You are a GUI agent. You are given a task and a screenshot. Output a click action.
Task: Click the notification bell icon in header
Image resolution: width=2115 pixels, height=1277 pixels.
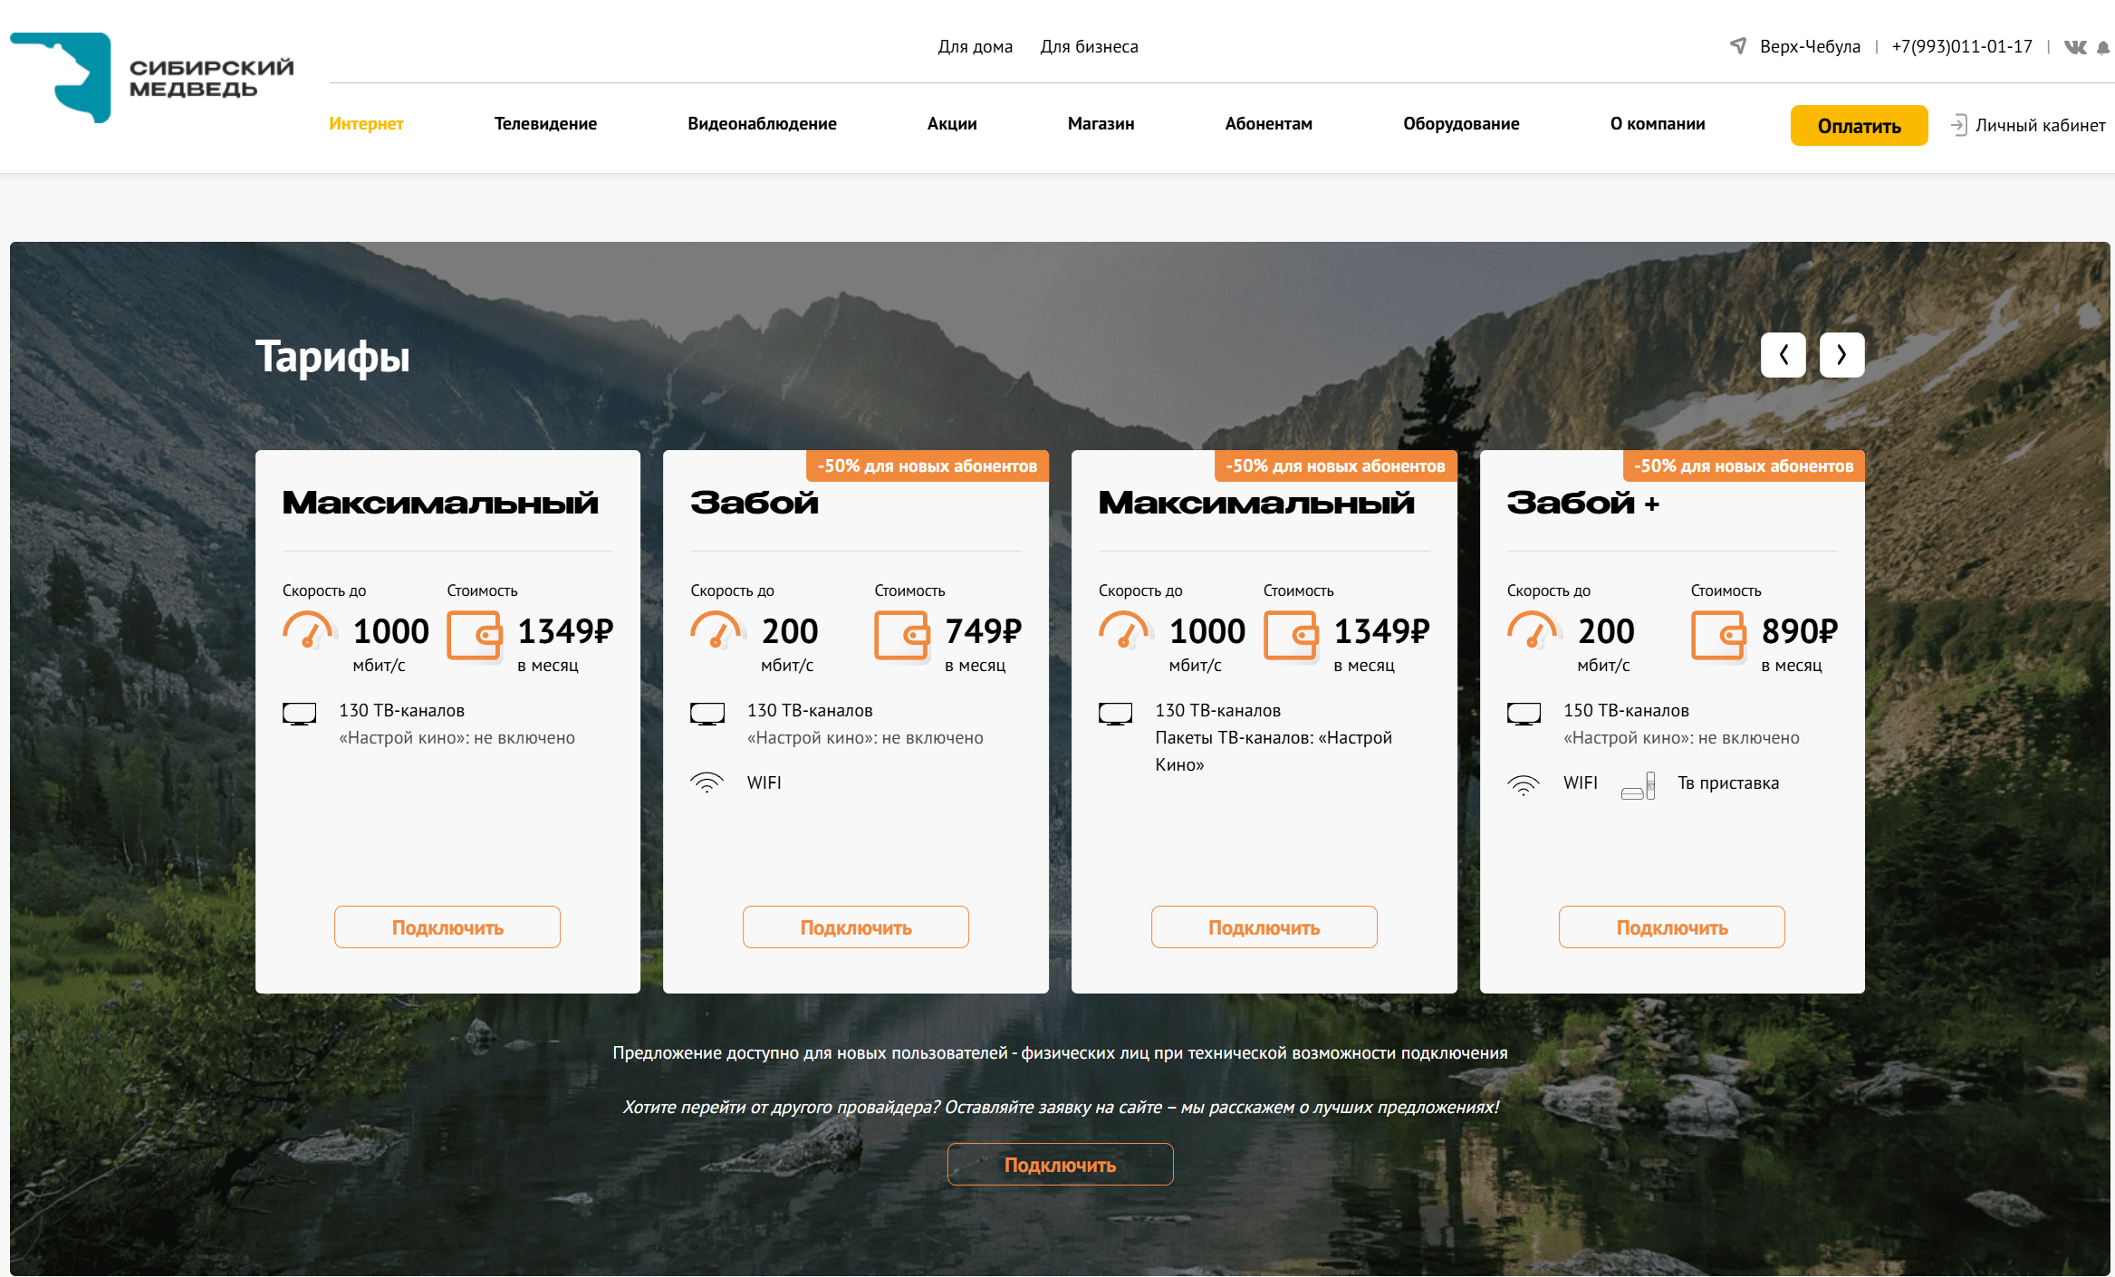pos(2103,48)
